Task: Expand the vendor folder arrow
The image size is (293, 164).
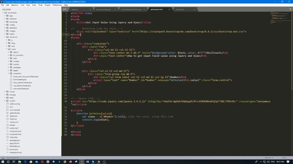Action: click(5, 101)
